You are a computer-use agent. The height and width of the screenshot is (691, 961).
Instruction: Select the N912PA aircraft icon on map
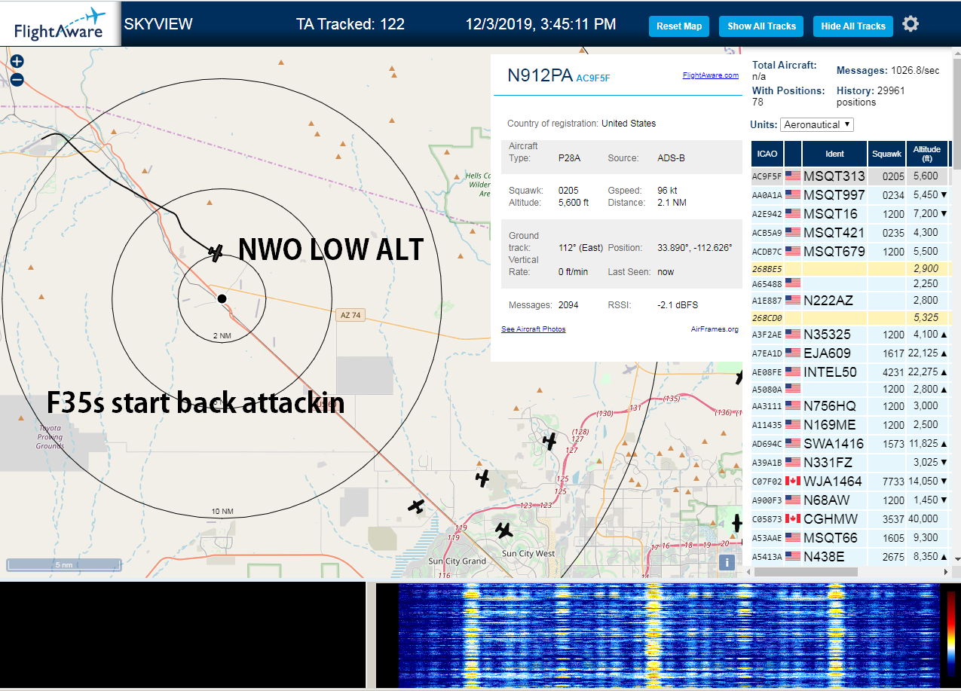coord(216,252)
